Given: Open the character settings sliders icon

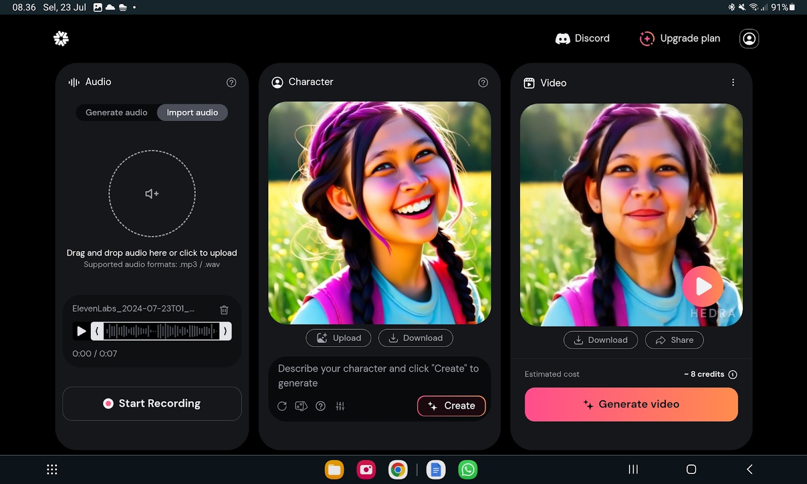Looking at the screenshot, I should click(x=340, y=406).
